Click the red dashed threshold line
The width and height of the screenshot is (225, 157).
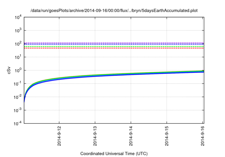tap(114, 48)
